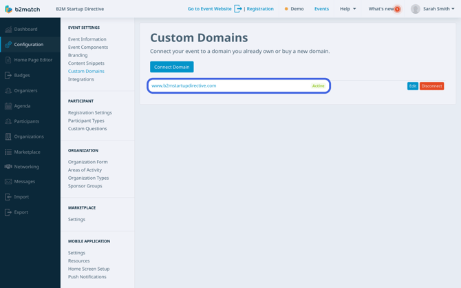This screenshot has width=461, height=288.
Task: Select Registration Settings in Participant section
Action: (90, 113)
